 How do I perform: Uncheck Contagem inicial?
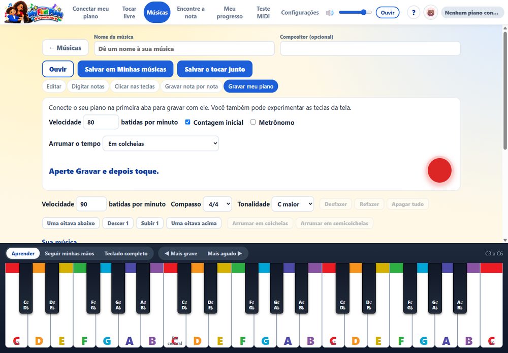(187, 122)
